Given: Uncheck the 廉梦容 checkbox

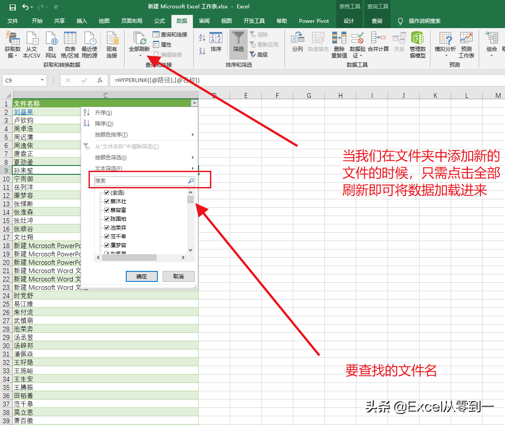Looking at the screenshot, I should [x=107, y=245].
